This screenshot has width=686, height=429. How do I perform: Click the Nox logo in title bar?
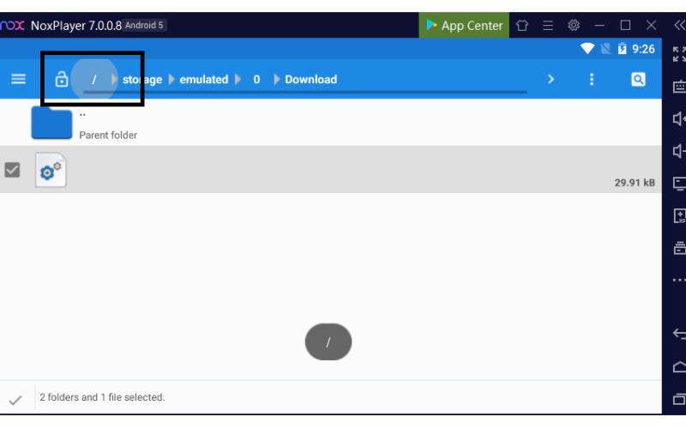pyautogui.click(x=12, y=26)
